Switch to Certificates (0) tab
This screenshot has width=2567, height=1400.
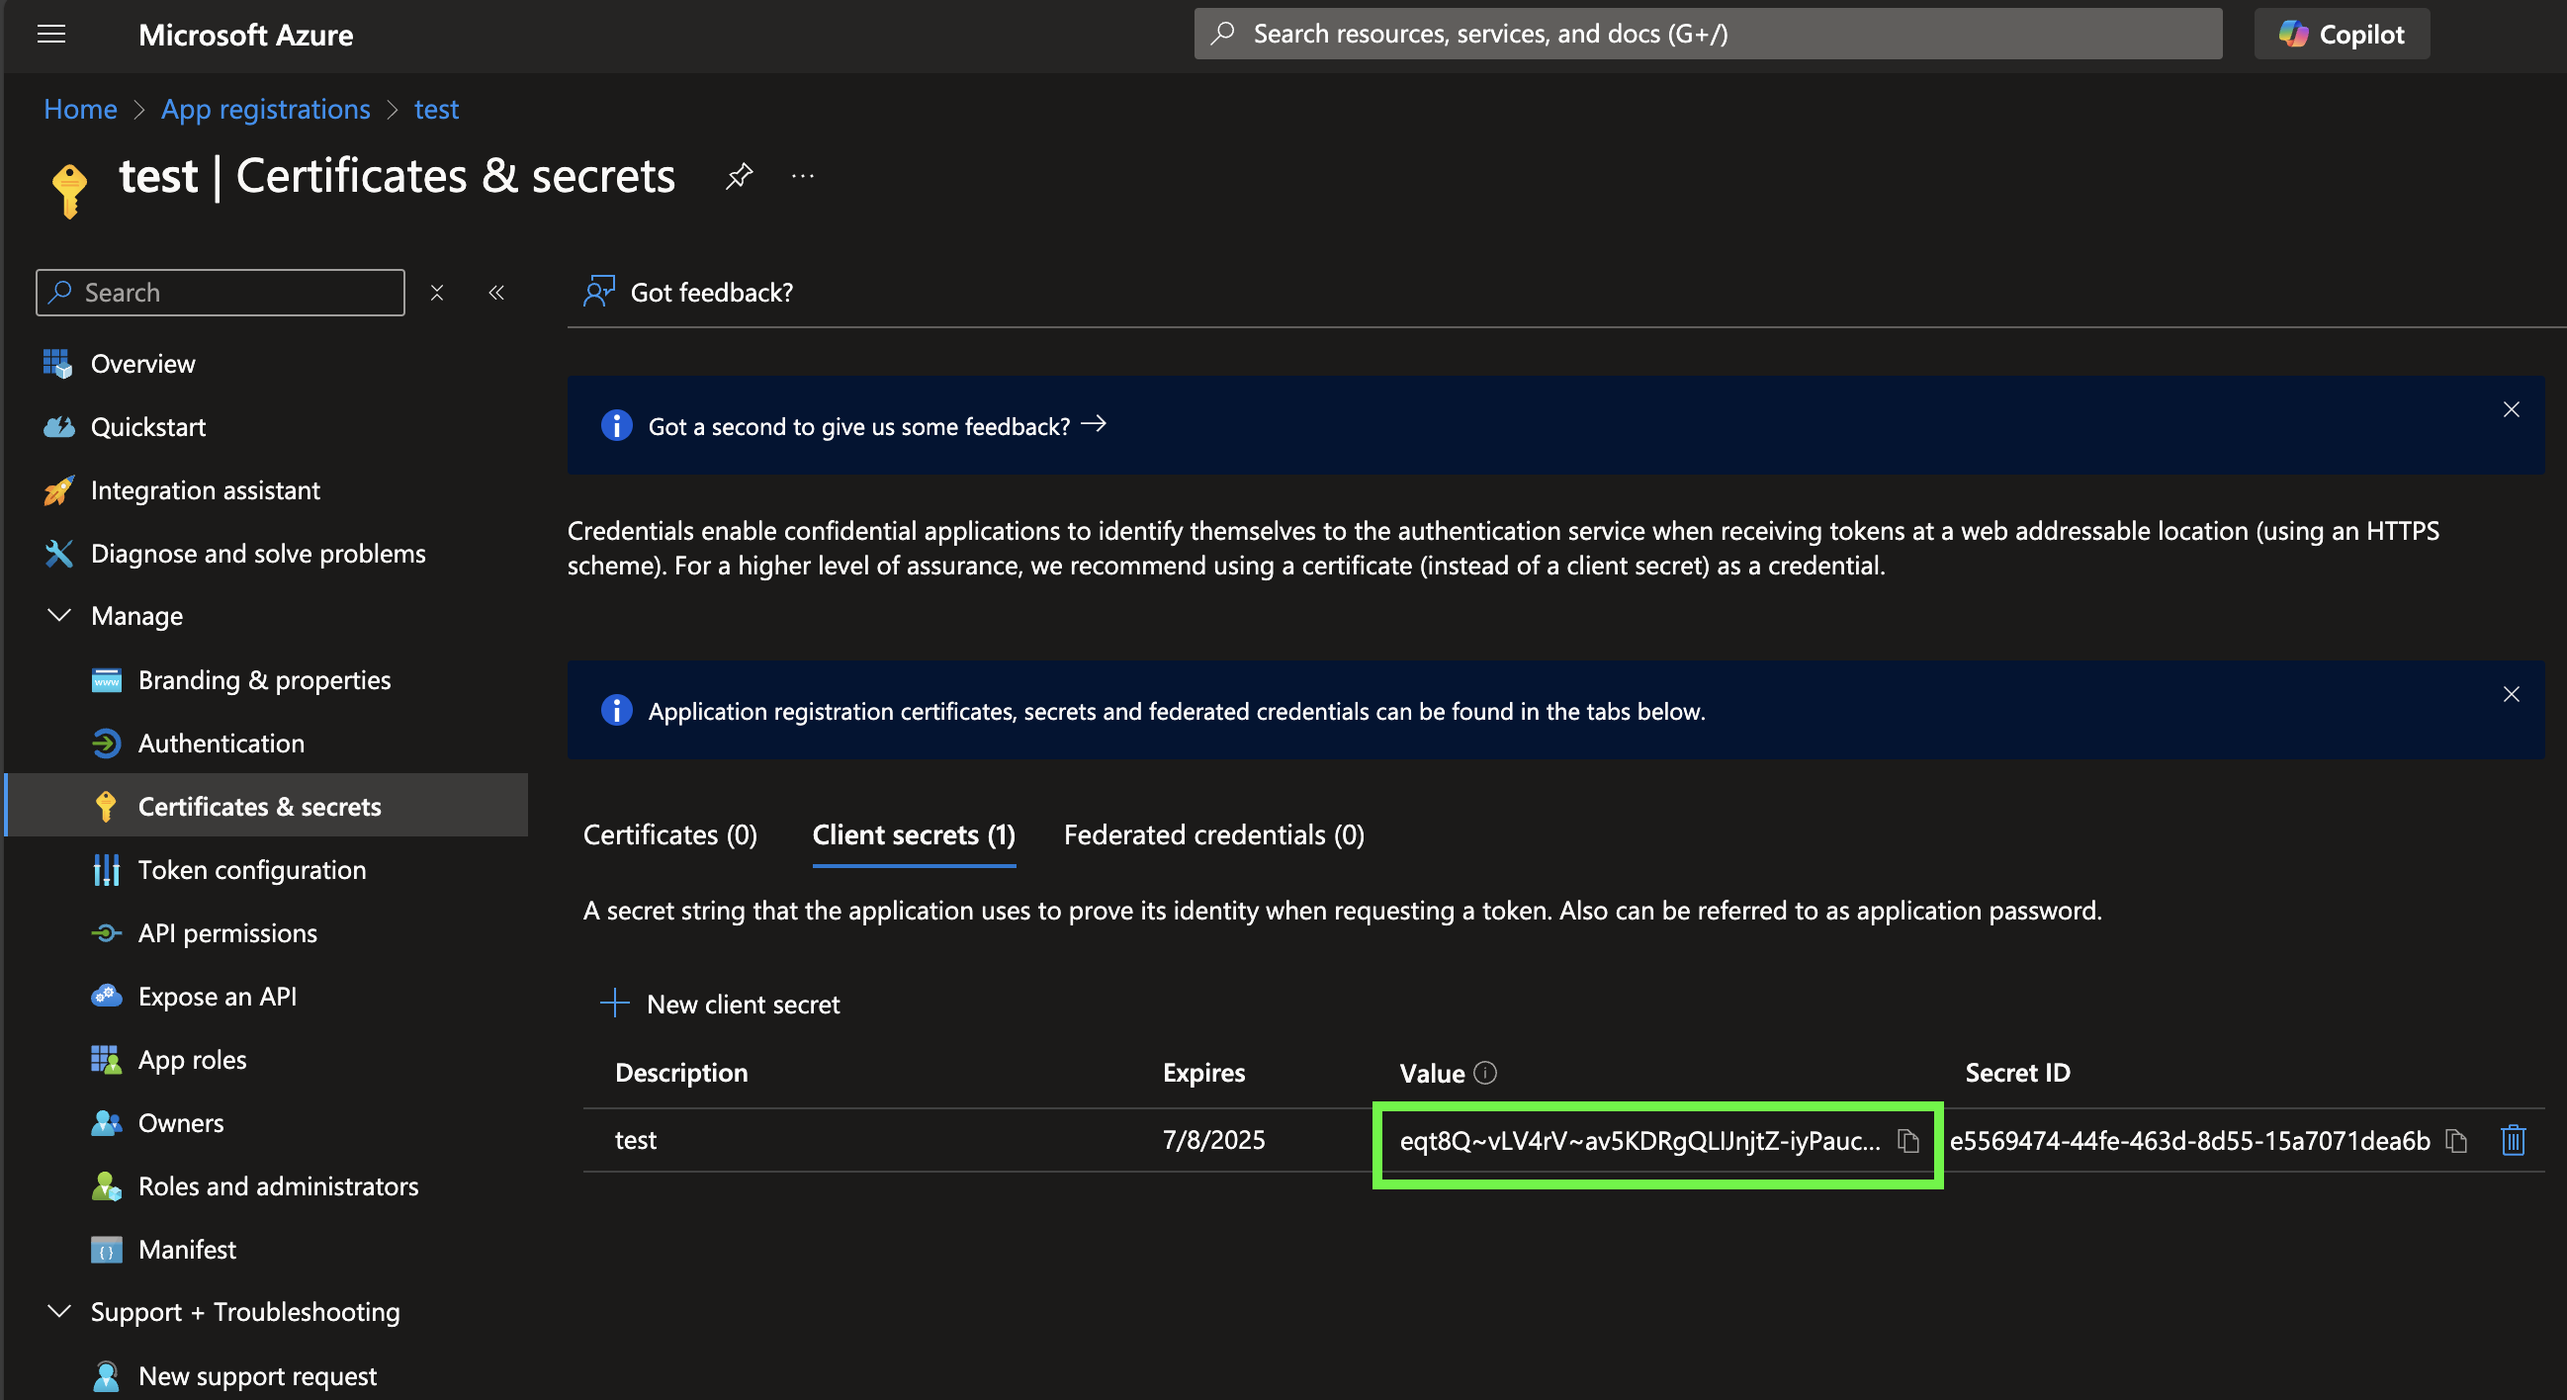(669, 835)
